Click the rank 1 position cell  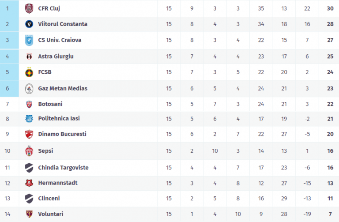tap(8, 8)
